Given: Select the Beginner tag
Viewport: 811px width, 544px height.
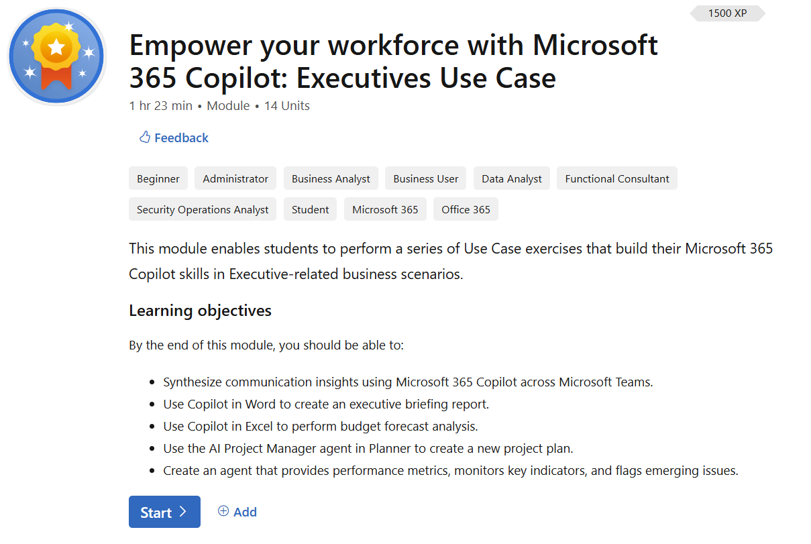Looking at the screenshot, I should pyautogui.click(x=158, y=178).
